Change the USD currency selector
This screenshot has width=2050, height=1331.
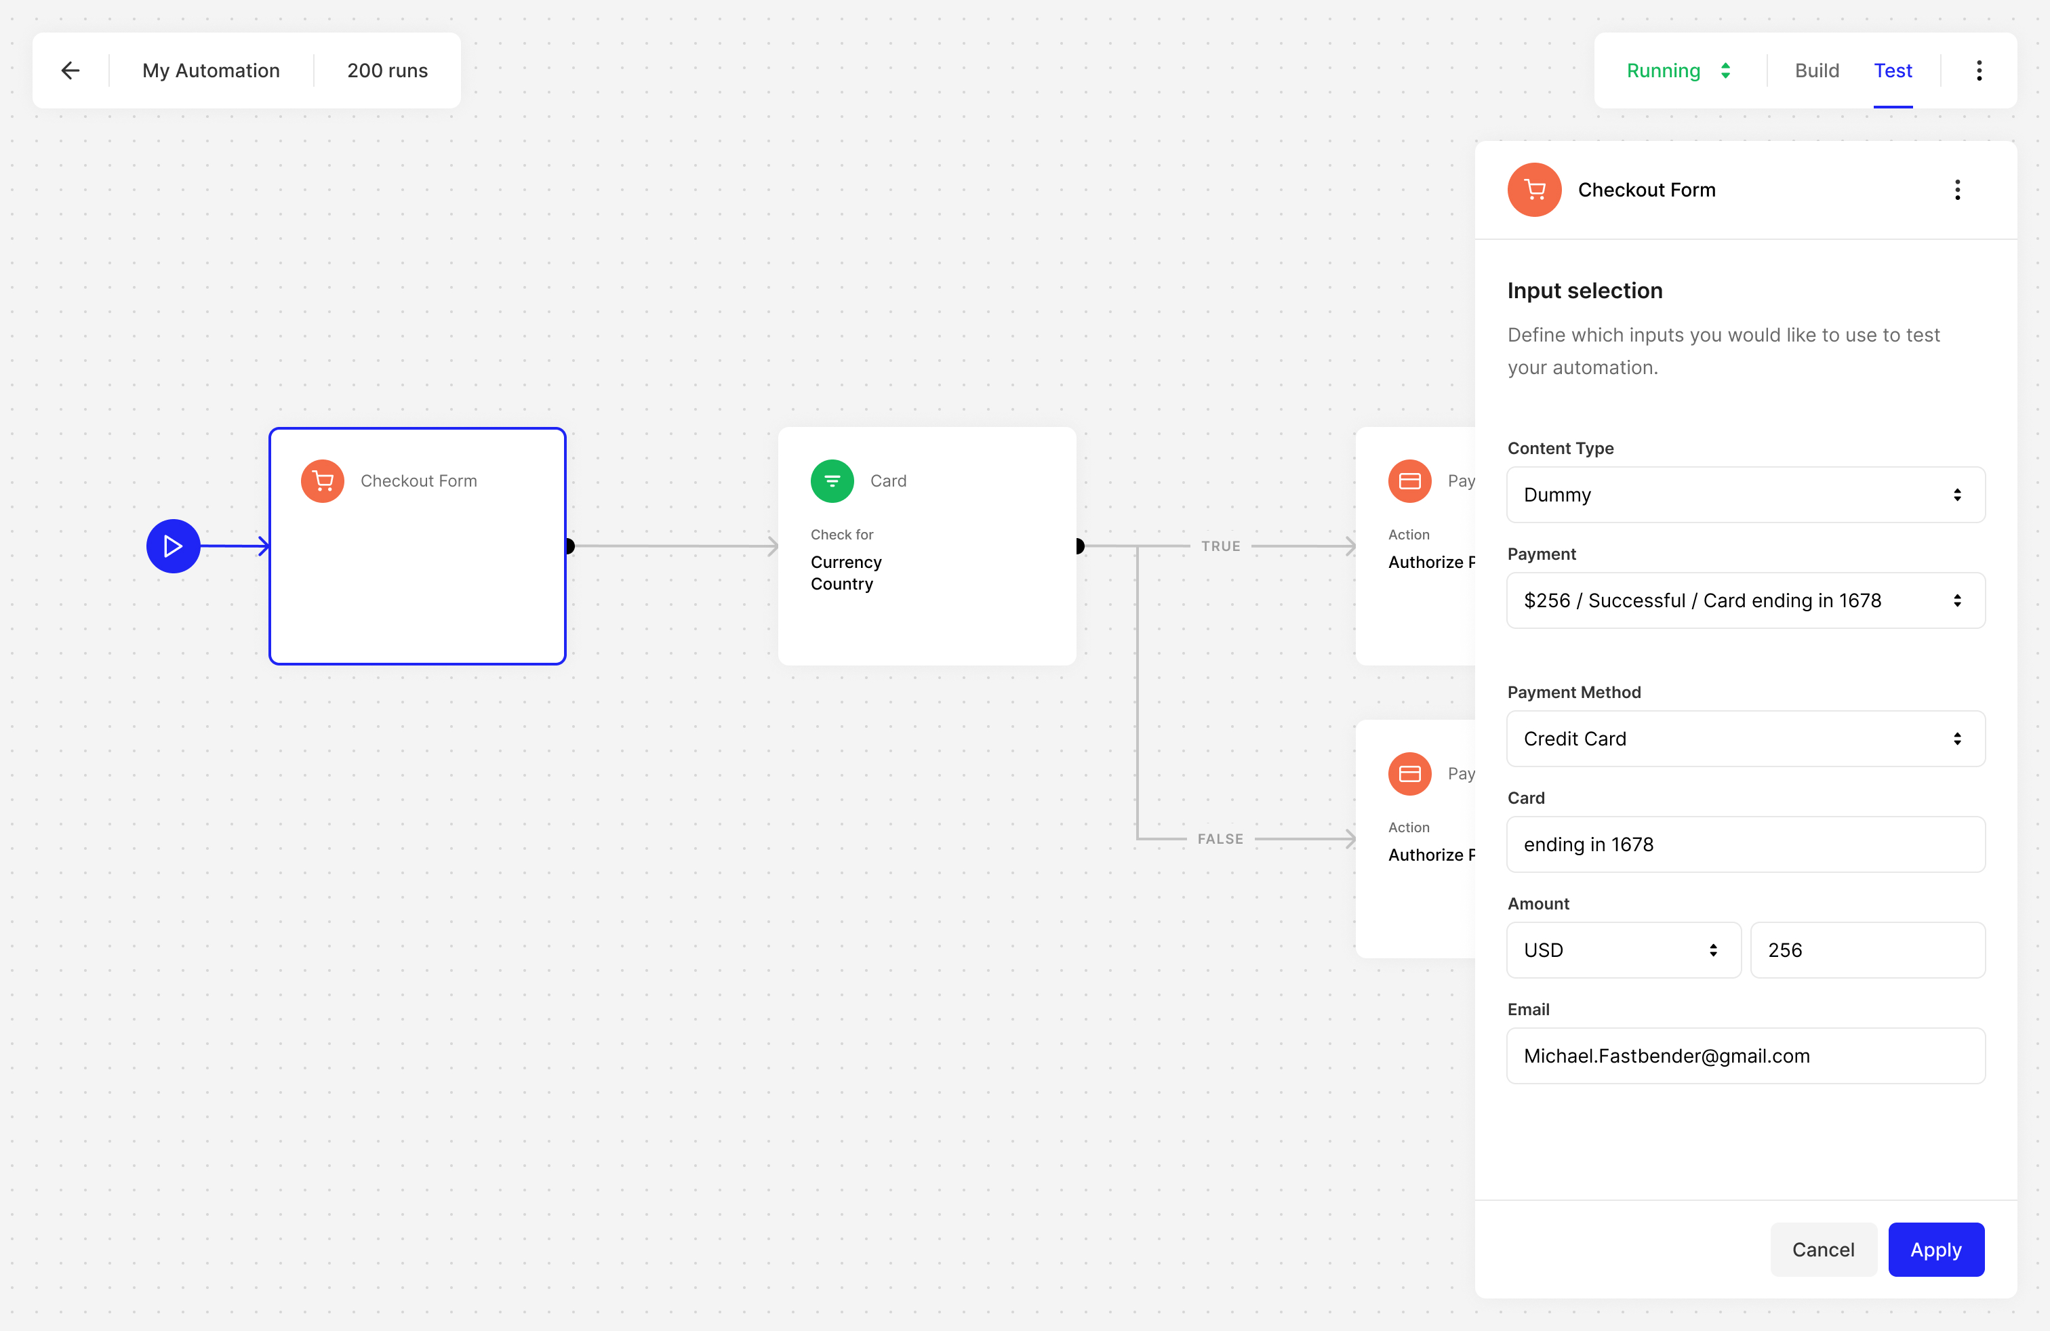coord(1623,949)
